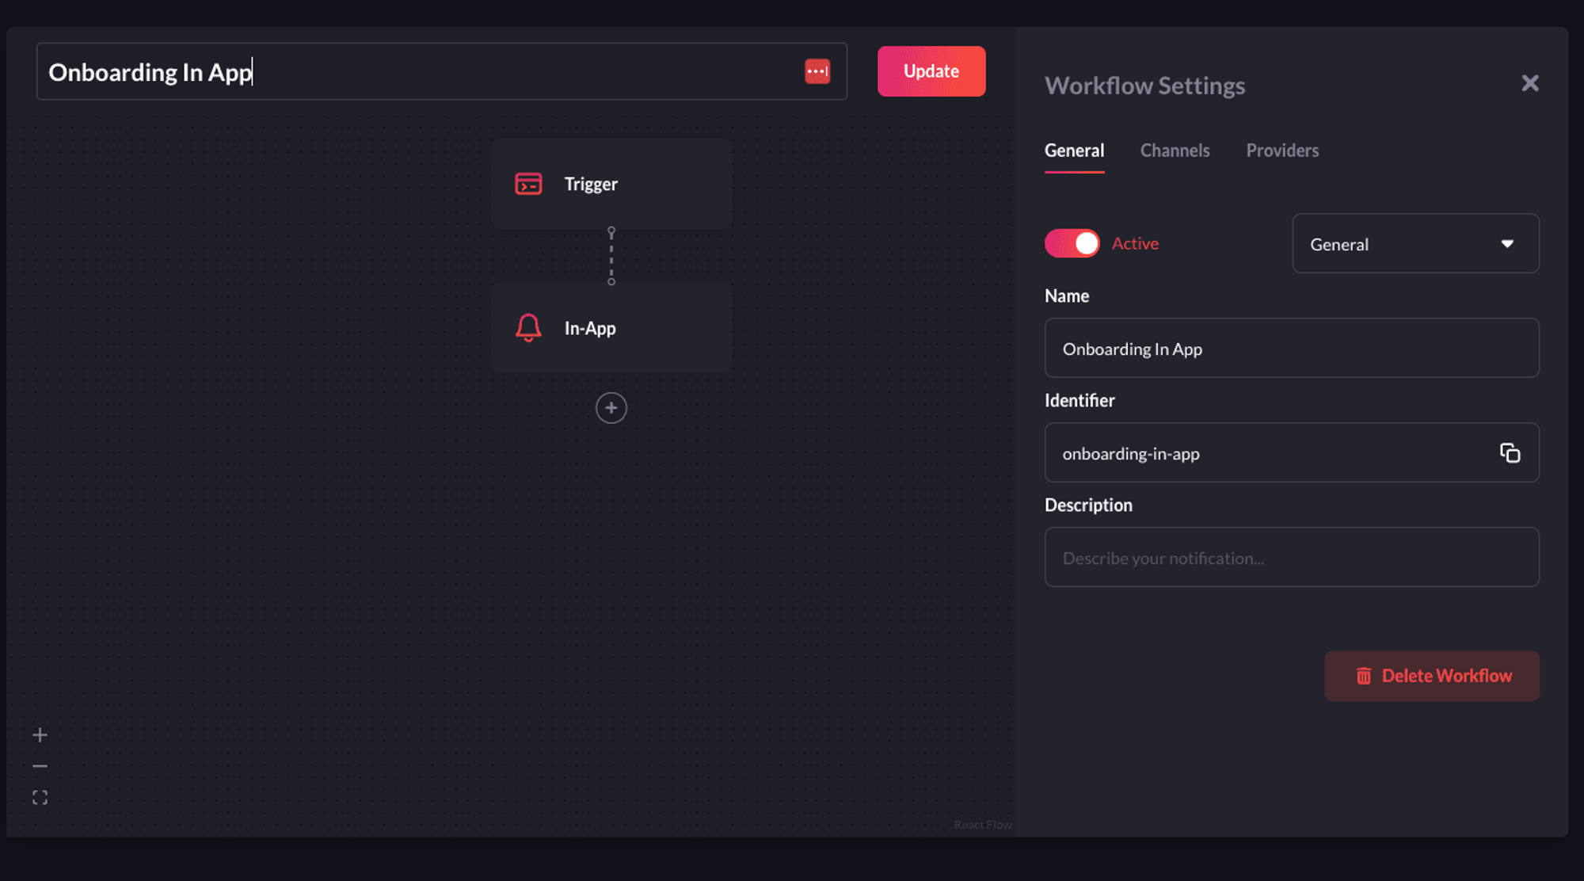
Task: Click the dropdown caret arrow
Action: click(1507, 243)
